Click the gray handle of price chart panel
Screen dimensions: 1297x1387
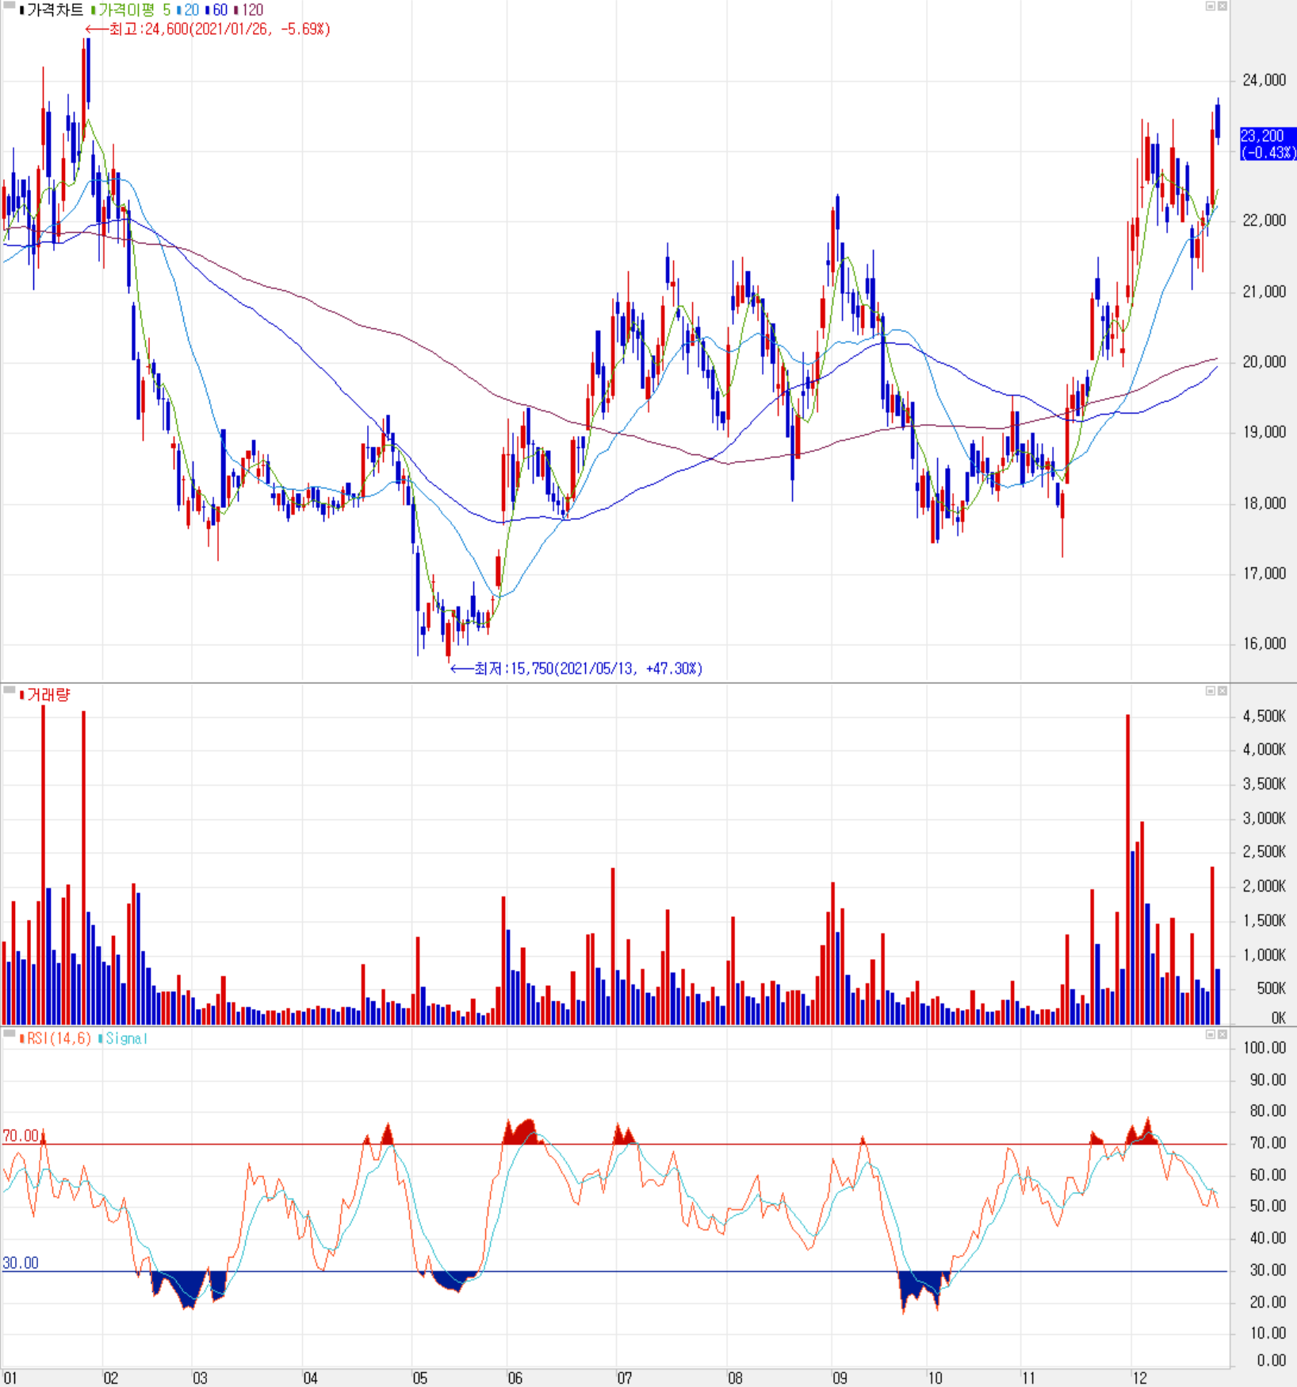coord(9,5)
